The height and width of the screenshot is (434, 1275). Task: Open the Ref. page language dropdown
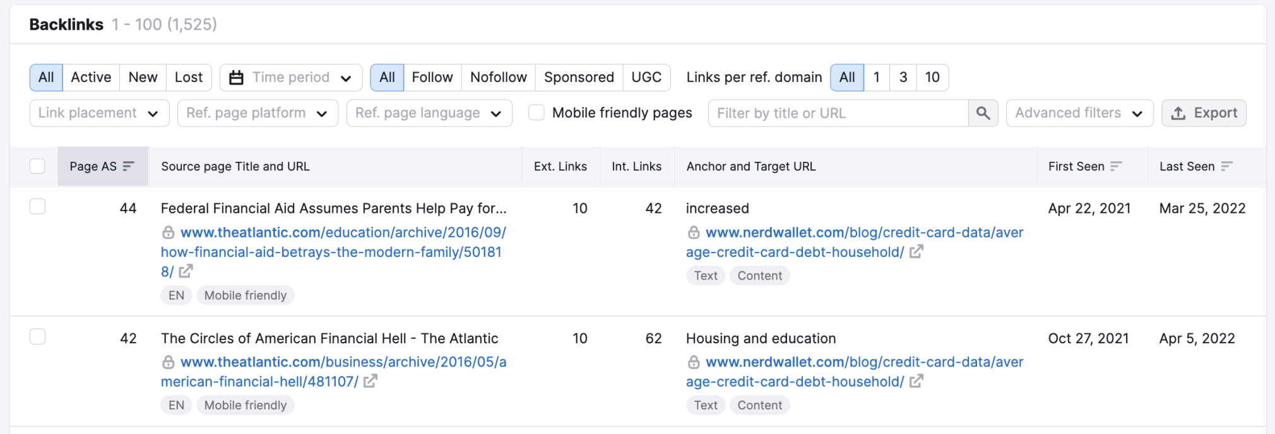pos(429,113)
